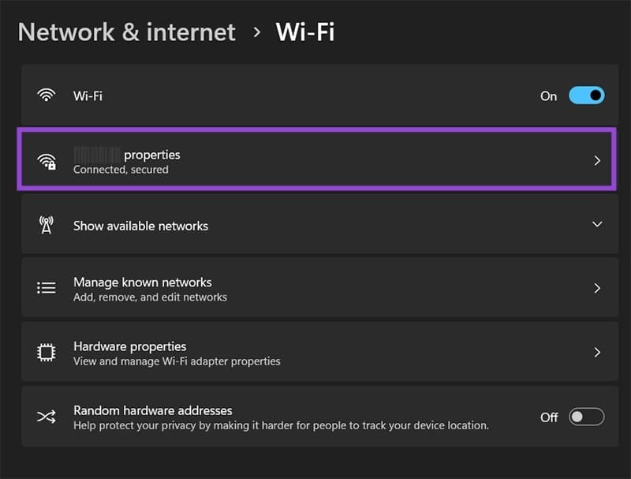631x479 pixels.
Task: Click the Wi-Fi label in first row
Action: coord(88,96)
